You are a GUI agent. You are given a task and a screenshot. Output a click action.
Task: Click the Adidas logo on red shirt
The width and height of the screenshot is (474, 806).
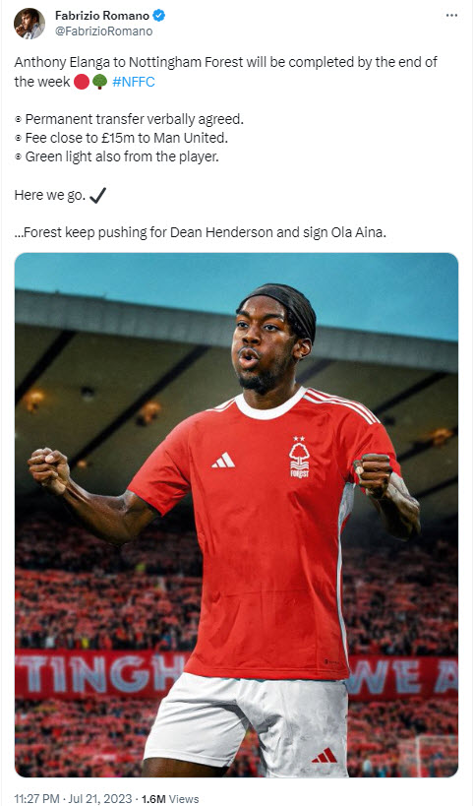(223, 460)
